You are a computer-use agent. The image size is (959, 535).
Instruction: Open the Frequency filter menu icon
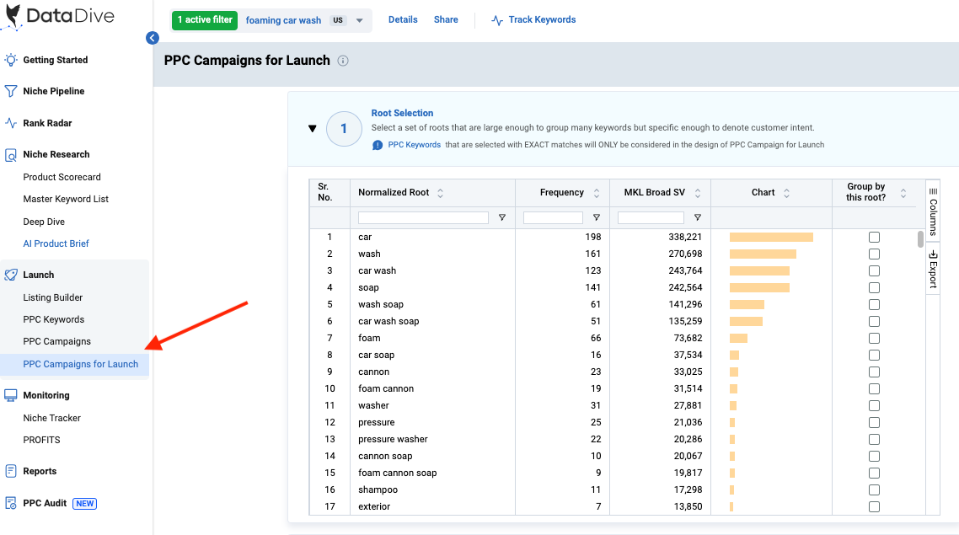pyautogui.click(x=597, y=217)
